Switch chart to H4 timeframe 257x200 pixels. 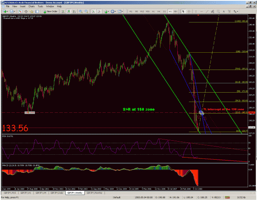[159, 12]
